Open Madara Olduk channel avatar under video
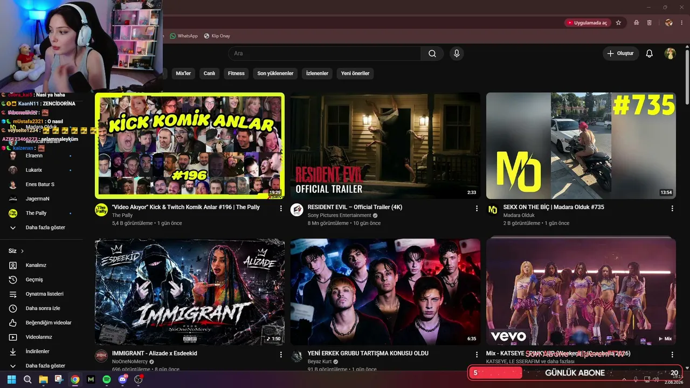 493,210
